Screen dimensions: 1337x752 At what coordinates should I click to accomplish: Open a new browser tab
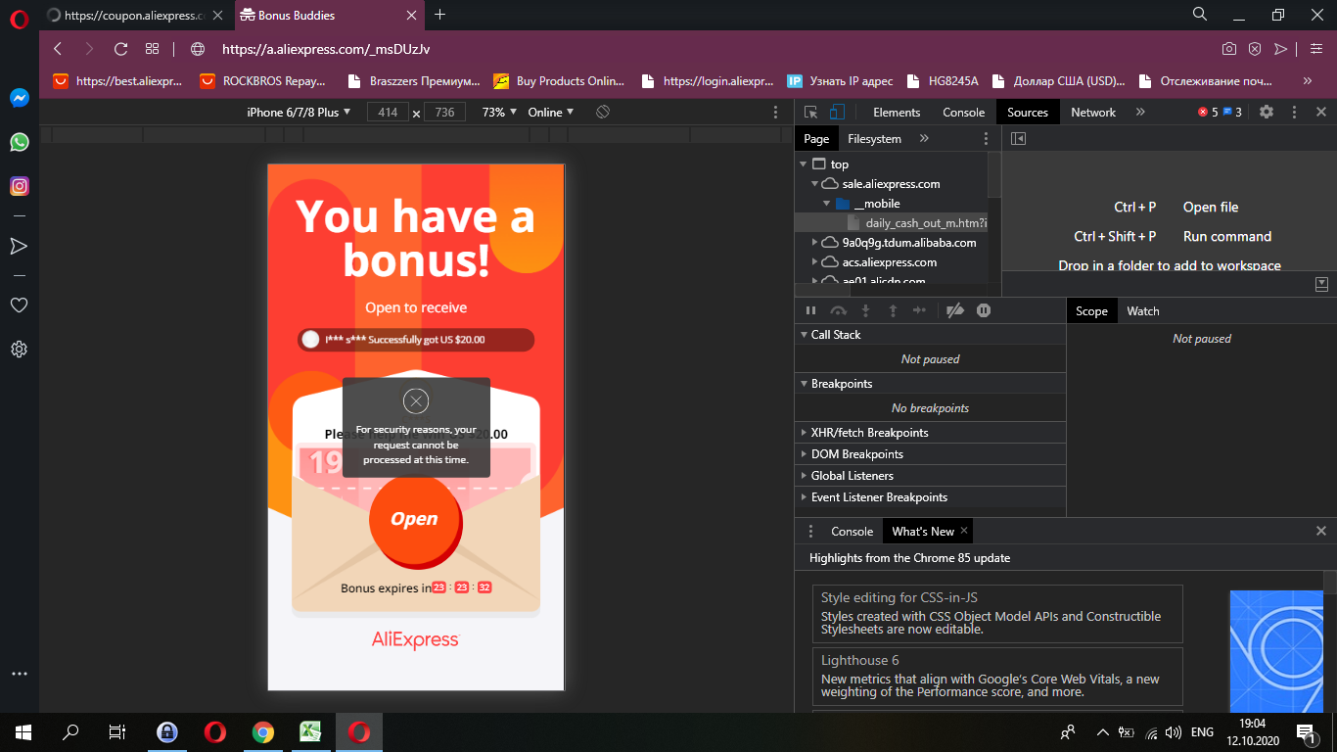439,15
